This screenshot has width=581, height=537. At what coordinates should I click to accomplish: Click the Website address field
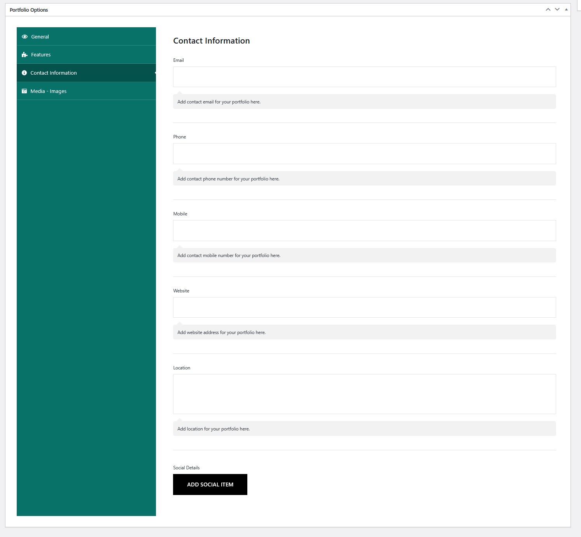point(364,308)
